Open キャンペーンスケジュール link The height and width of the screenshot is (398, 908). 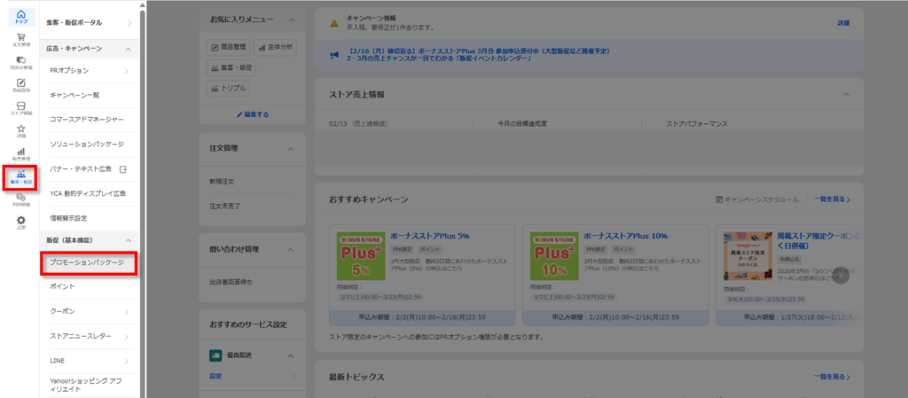coord(762,199)
